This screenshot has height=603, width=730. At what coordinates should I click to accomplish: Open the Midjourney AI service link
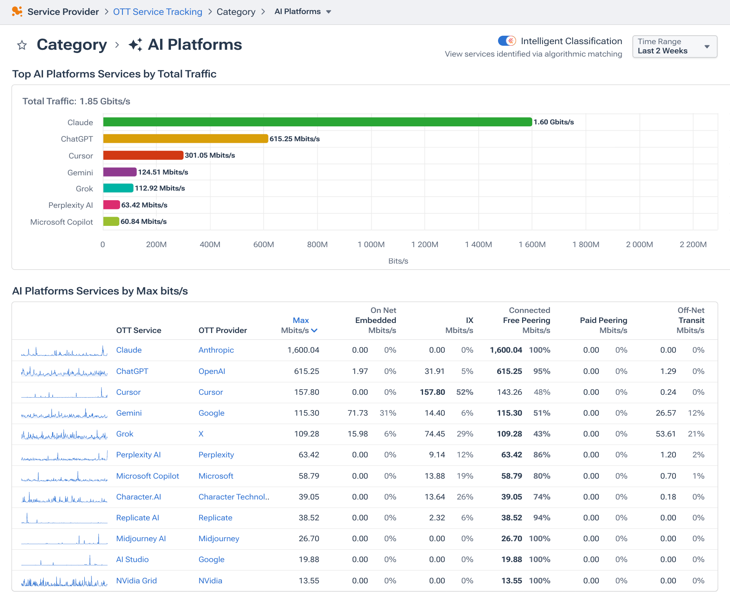[x=141, y=538]
